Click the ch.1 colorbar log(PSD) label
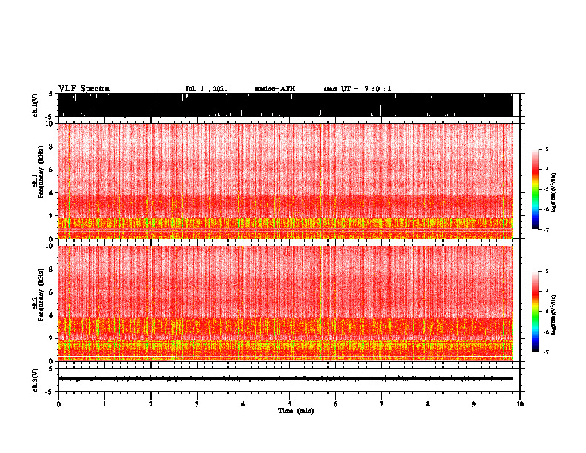The height and width of the screenshot is (453, 586). (554, 192)
